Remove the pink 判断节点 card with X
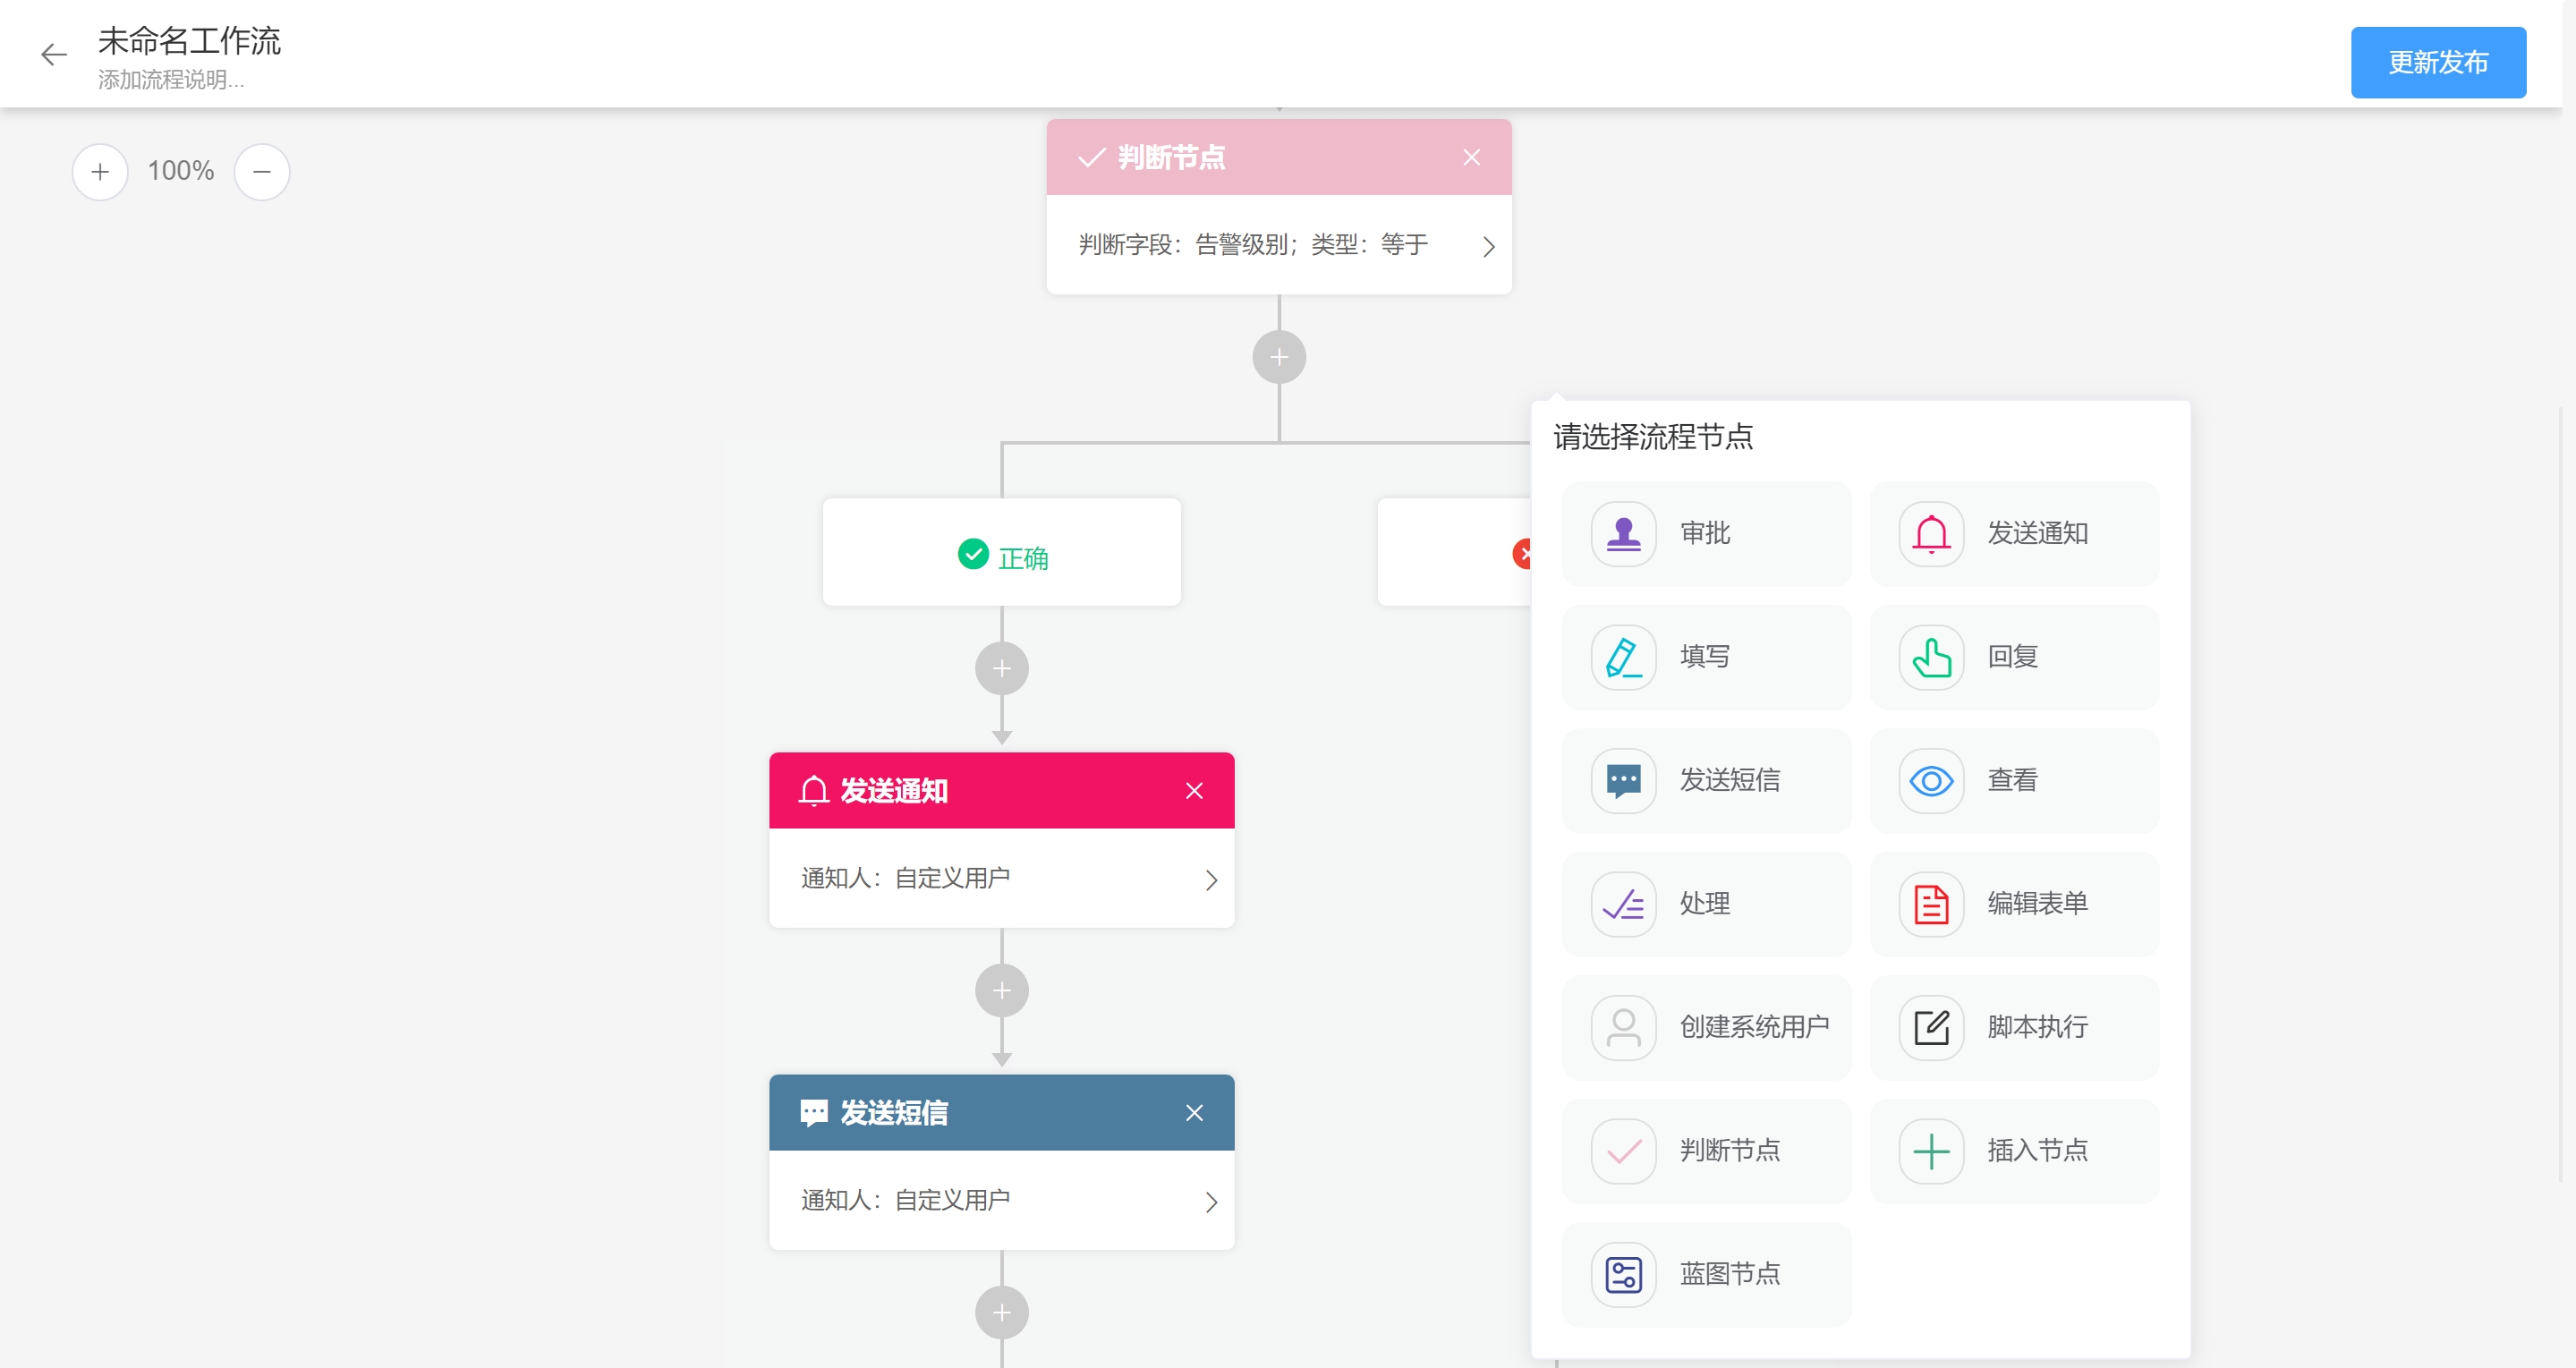Screen dimensions: 2576x1368 tap(1471, 157)
